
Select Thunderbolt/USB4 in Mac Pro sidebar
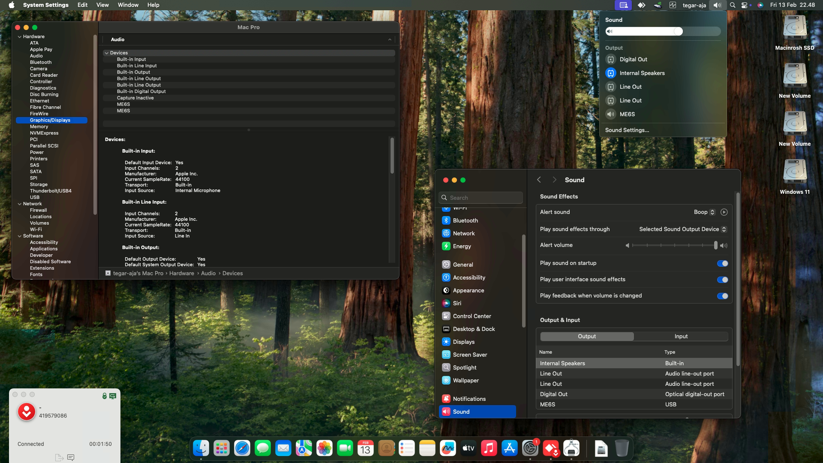(x=51, y=191)
